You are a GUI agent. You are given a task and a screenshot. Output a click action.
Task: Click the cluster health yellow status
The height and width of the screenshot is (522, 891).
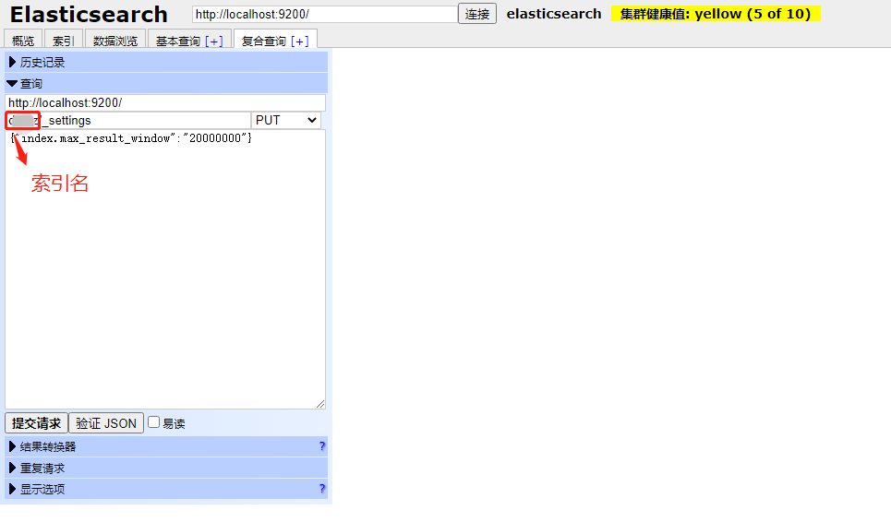(x=716, y=14)
